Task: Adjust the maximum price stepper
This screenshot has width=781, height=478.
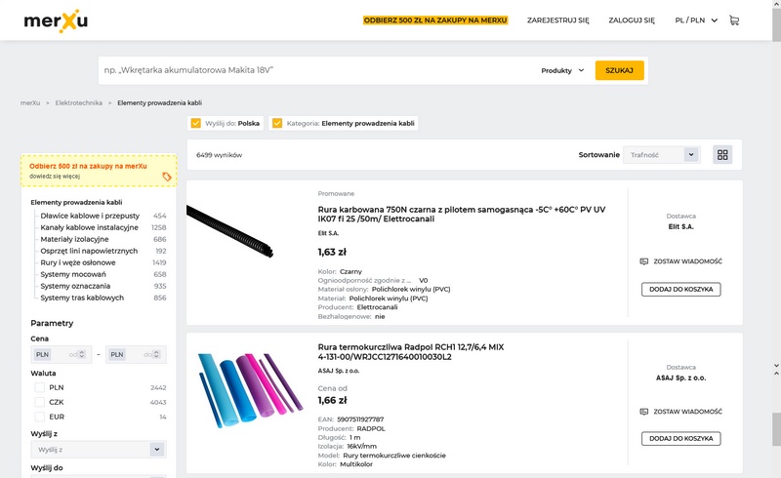Action: 156,354
